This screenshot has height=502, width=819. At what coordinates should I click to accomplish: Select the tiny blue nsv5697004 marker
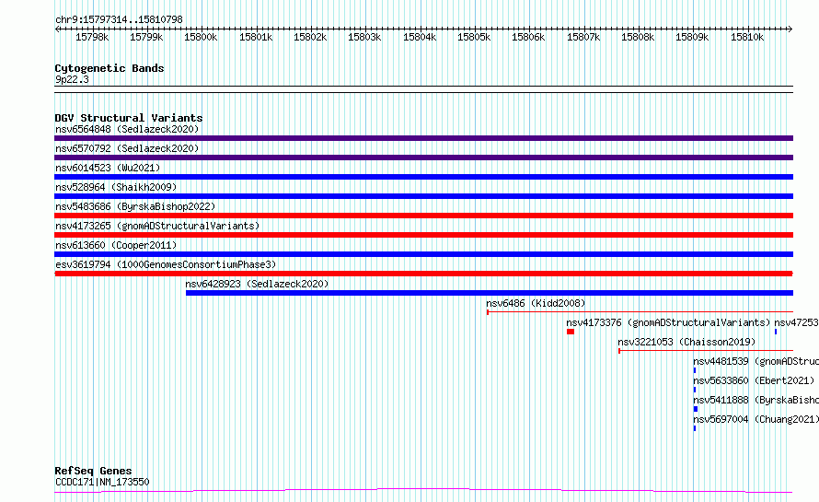click(x=695, y=428)
